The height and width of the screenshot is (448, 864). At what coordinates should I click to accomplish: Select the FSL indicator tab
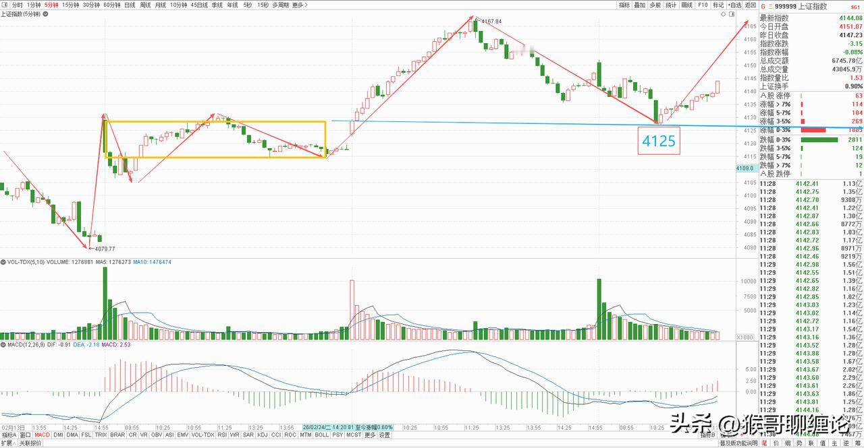pos(86,435)
